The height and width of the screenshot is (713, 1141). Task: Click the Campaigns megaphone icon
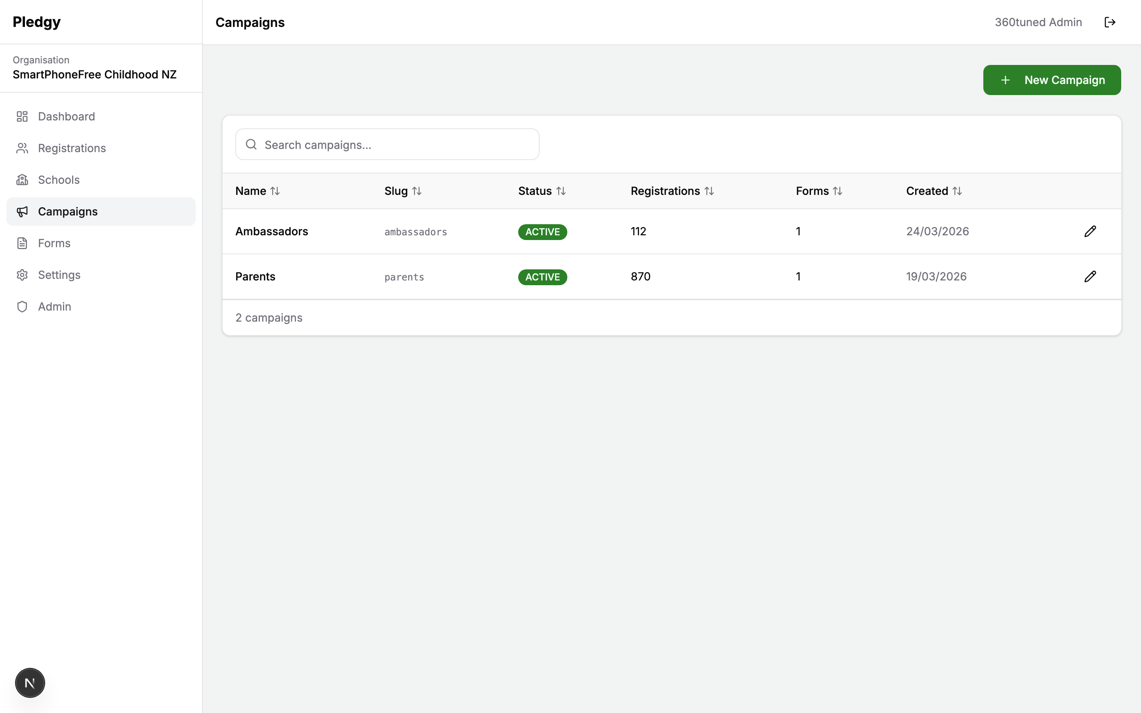click(22, 211)
